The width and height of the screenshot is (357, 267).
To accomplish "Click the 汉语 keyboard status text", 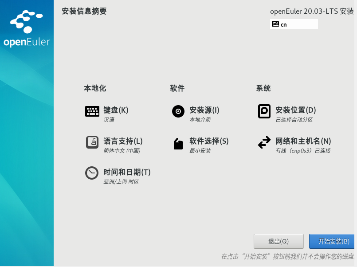I will (109, 120).
